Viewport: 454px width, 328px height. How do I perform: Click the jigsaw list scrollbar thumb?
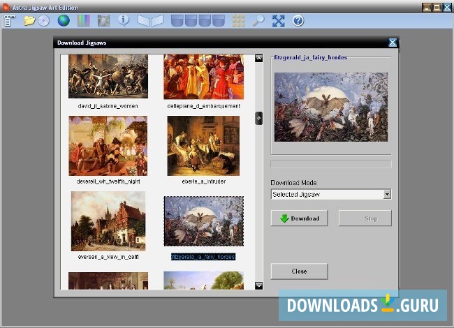point(259,118)
